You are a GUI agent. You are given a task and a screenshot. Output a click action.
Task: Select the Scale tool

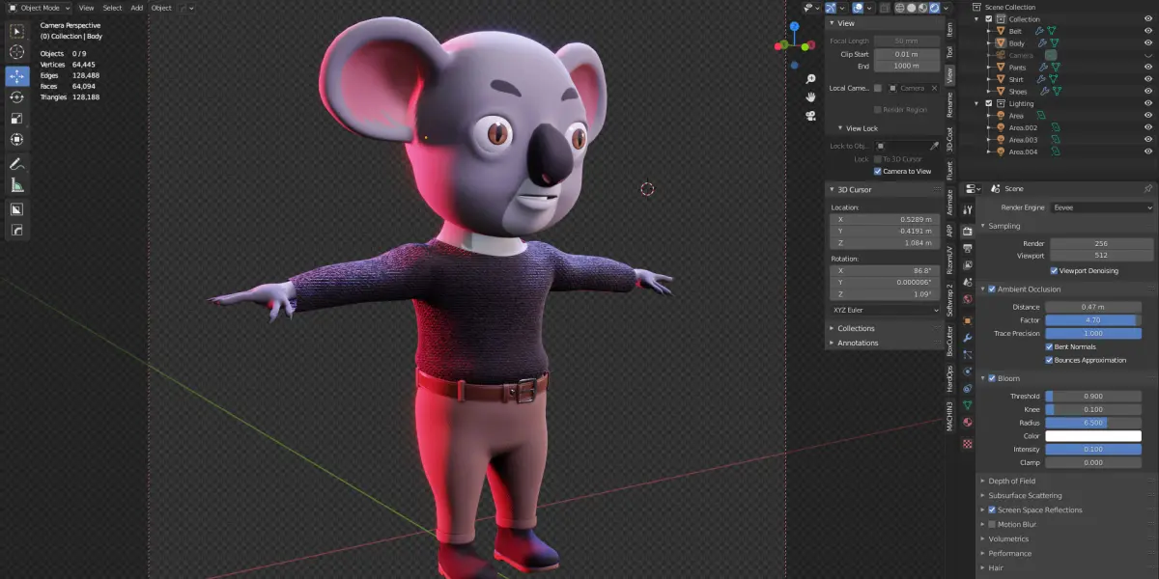[x=17, y=119]
